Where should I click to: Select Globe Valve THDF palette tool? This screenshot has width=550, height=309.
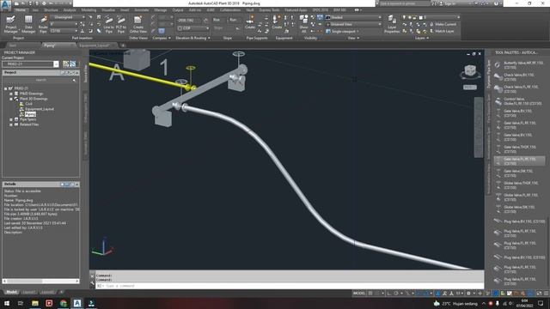coord(519,185)
